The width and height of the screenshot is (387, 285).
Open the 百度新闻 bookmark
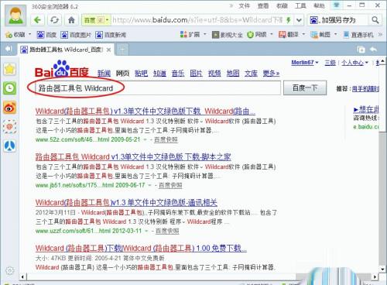point(111,35)
